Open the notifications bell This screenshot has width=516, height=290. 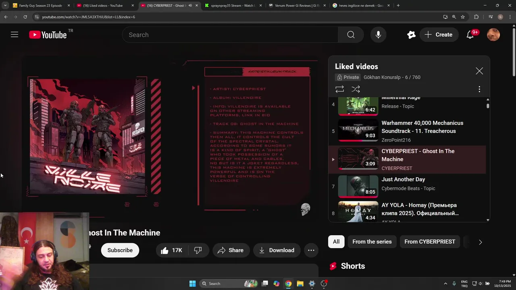coord(470,35)
